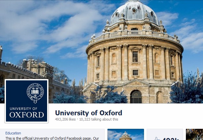Image resolution: width=203 pixels, height=140 pixels.
Task: Click the Oxford crest emblem in logo
Action: pos(35,93)
